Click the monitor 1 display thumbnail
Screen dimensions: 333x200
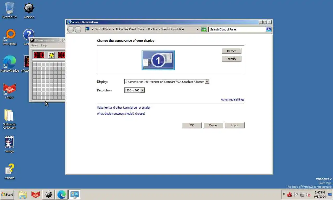158,60
